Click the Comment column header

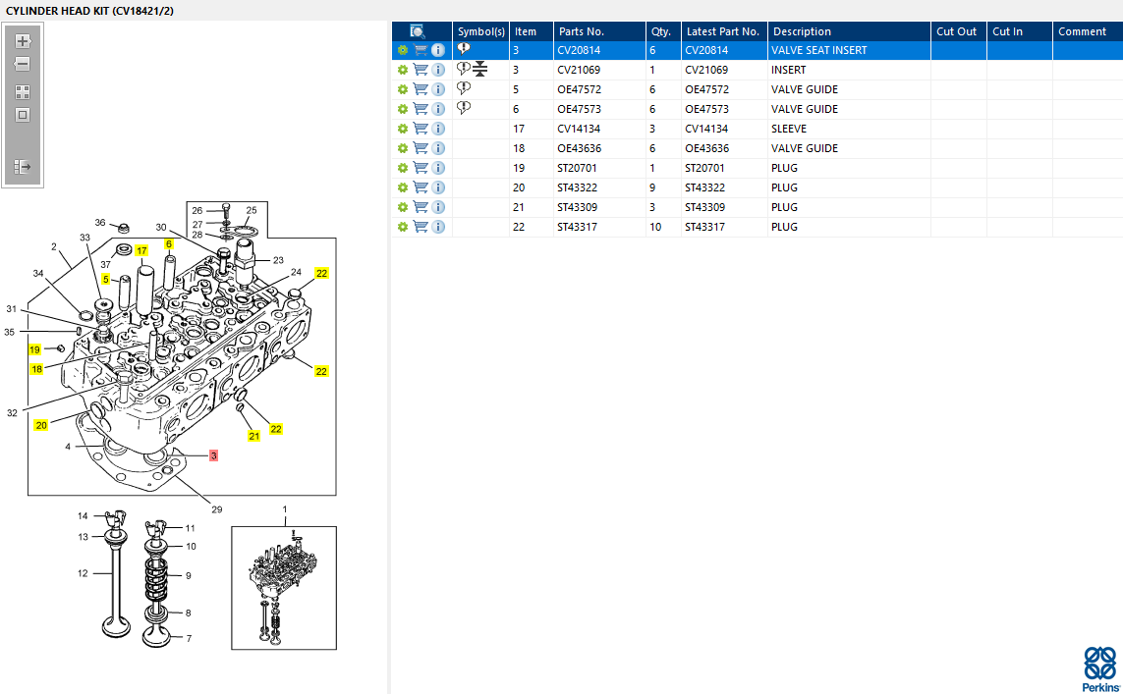pos(1088,31)
